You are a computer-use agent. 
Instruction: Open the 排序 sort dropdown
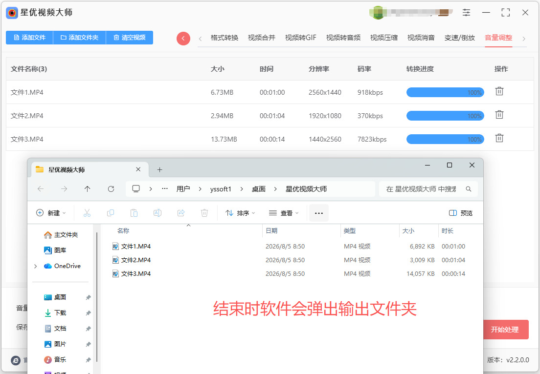(240, 213)
